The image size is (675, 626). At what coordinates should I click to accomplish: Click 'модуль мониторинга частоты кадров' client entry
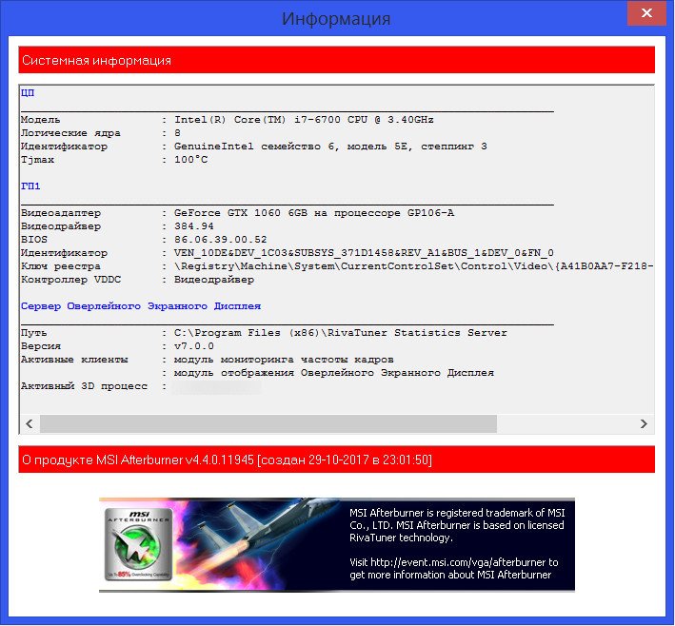(x=284, y=360)
